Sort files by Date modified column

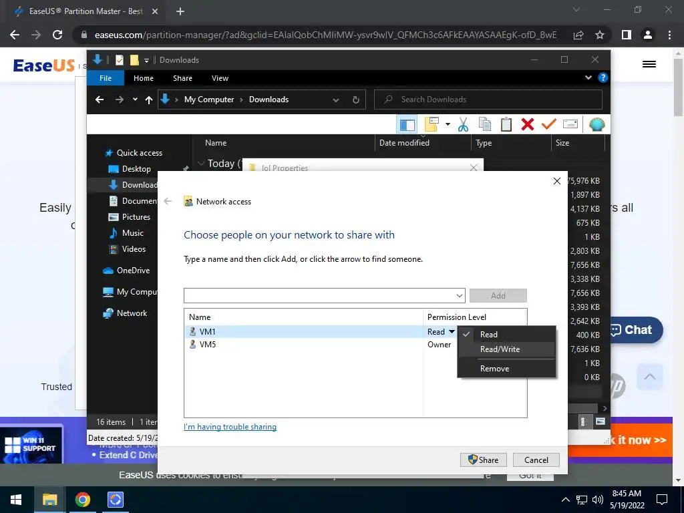[404, 143]
